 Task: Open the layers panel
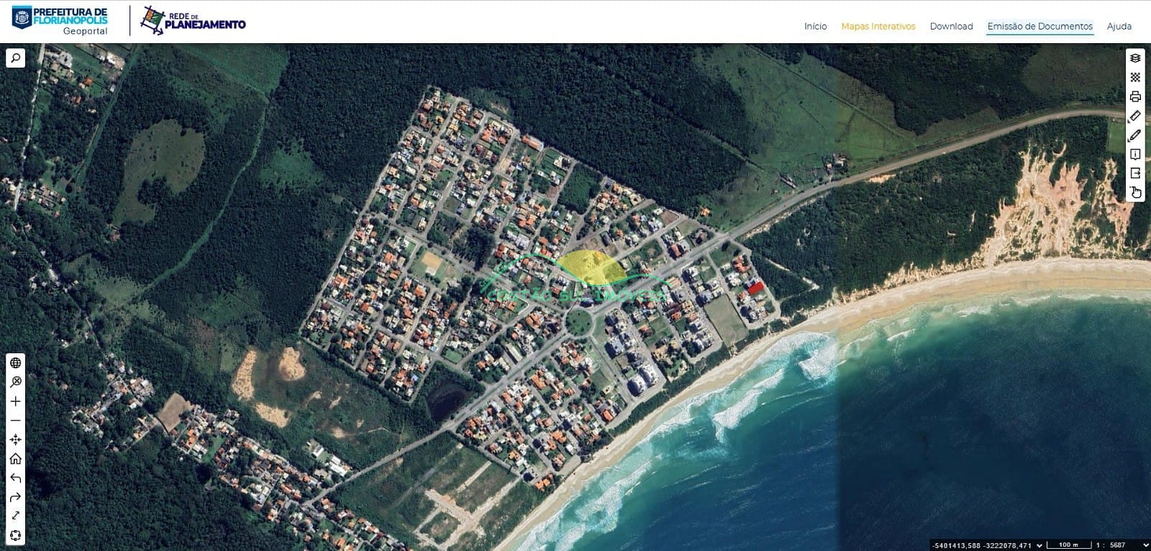(x=1135, y=58)
